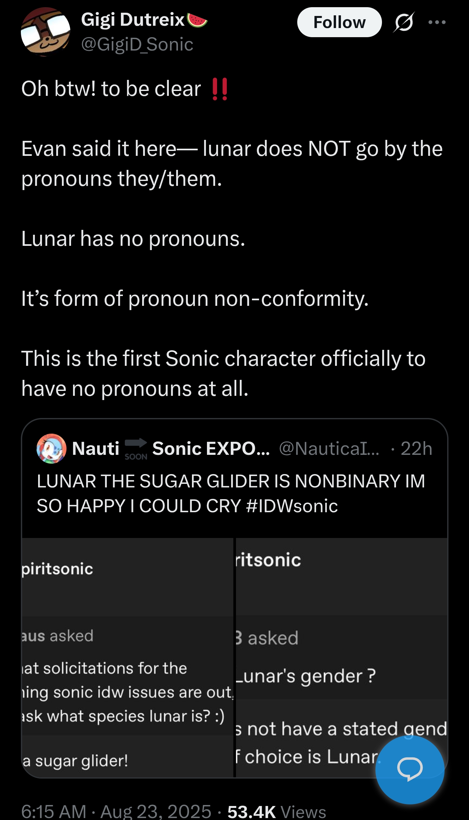Tap the Gigi Dutreix display name
Screen dimensions: 469x820
133,20
